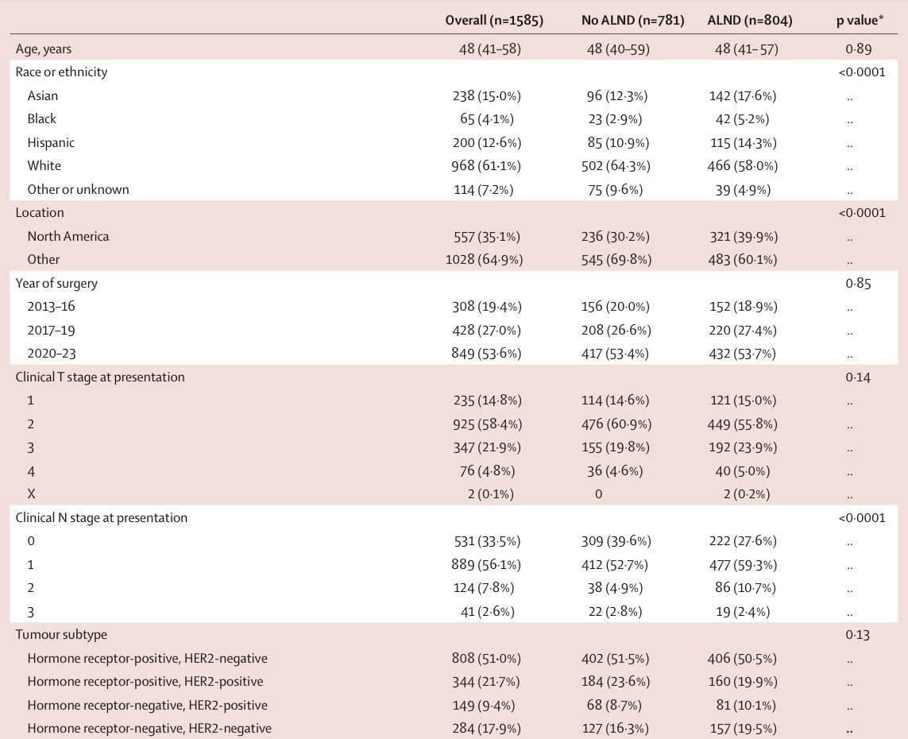Click the "Tumour subtype" section heading
Image resolution: width=908 pixels, height=739 pixels.
[61, 634]
